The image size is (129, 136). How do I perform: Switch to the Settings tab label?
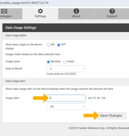pyautogui.click(x=40, y=16)
